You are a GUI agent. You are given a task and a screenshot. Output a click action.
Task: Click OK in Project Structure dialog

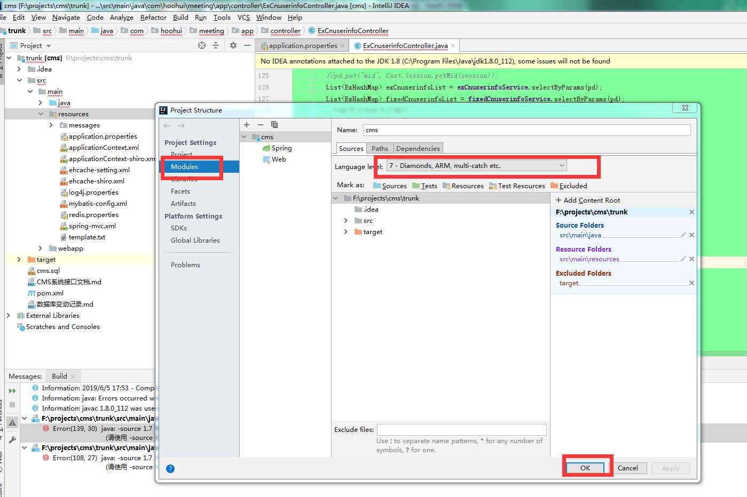(x=585, y=468)
